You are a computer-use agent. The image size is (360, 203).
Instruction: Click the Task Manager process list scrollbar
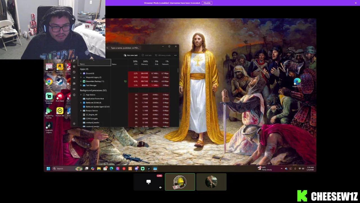178,70
